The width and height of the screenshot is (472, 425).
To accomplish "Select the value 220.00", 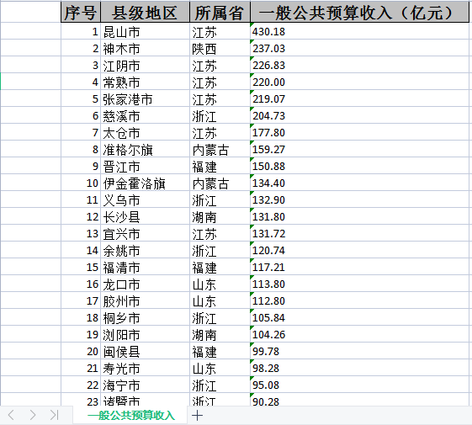I will click(x=359, y=82).
